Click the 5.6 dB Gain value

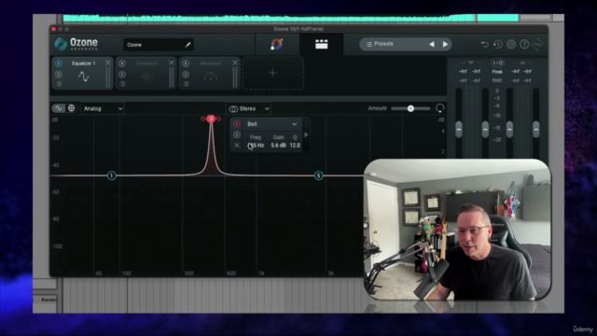tap(278, 146)
